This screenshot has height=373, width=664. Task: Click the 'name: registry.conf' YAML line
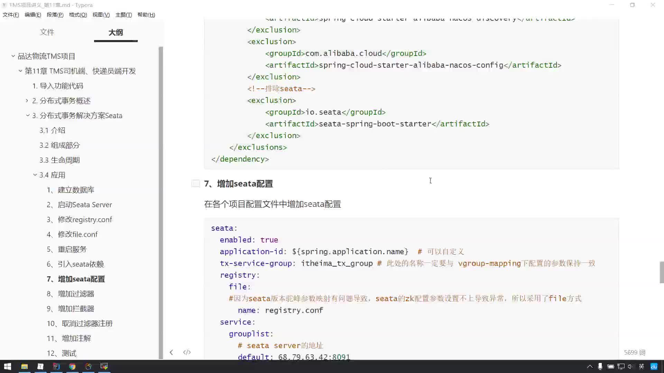click(280, 310)
